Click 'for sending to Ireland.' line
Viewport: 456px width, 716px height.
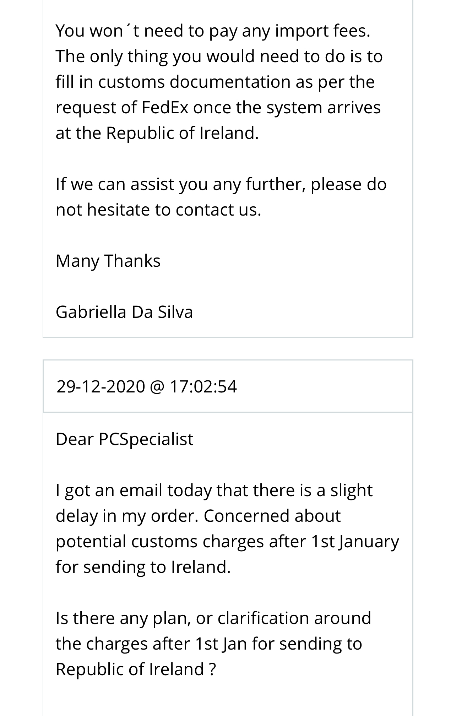(x=143, y=567)
